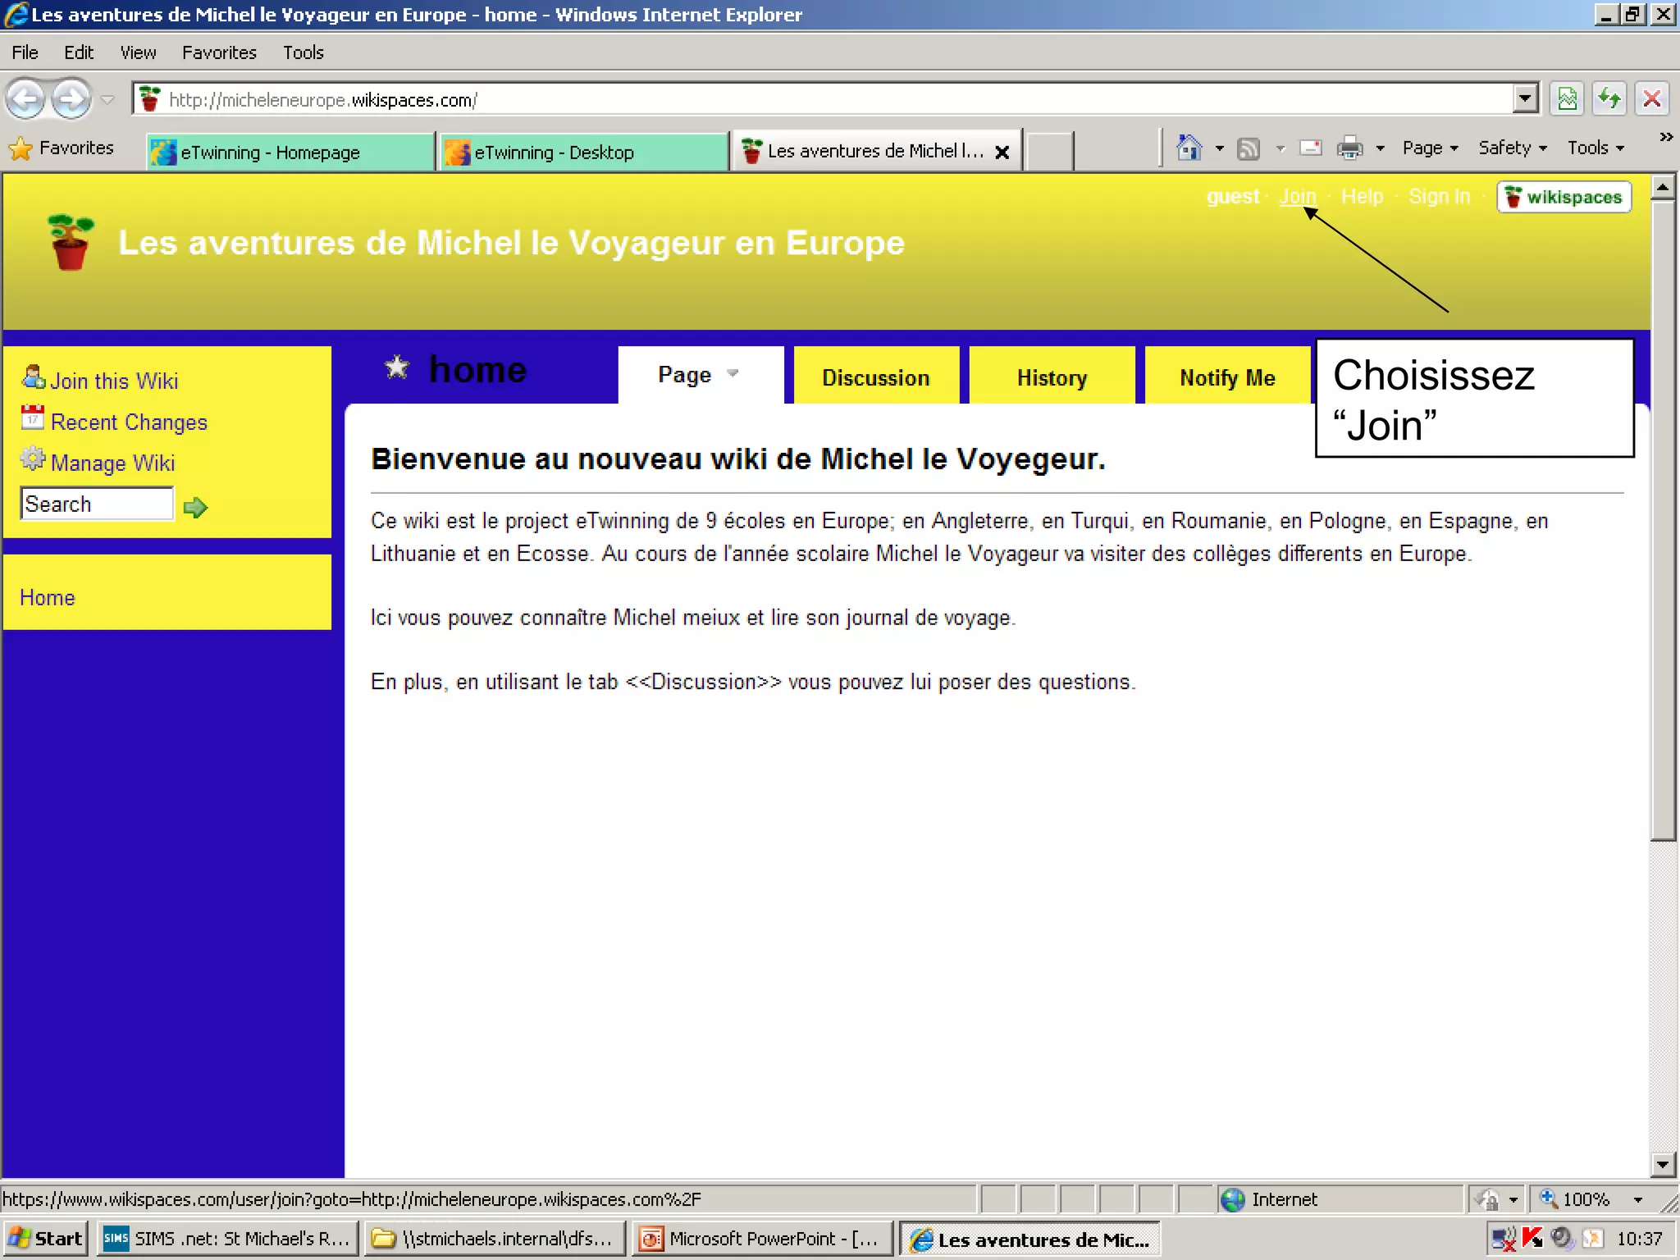1680x1260 pixels.
Task: Click the vertical scrollbar down arrow
Action: (1663, 1164)
